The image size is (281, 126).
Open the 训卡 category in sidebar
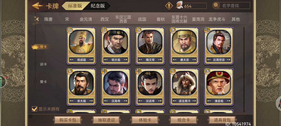pyautogui.click(x=43, y=64)
